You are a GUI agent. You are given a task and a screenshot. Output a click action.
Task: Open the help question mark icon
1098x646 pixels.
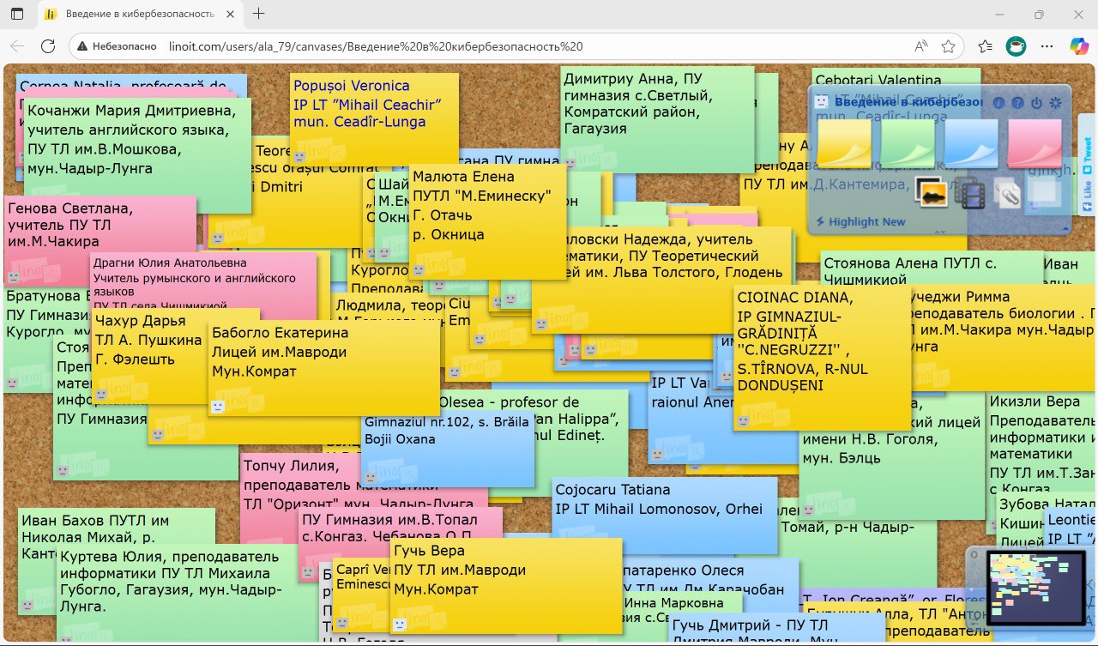pyautogui.click(x=1017, y=103)
